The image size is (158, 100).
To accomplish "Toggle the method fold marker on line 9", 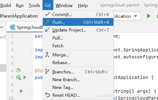I will [32, 91].
